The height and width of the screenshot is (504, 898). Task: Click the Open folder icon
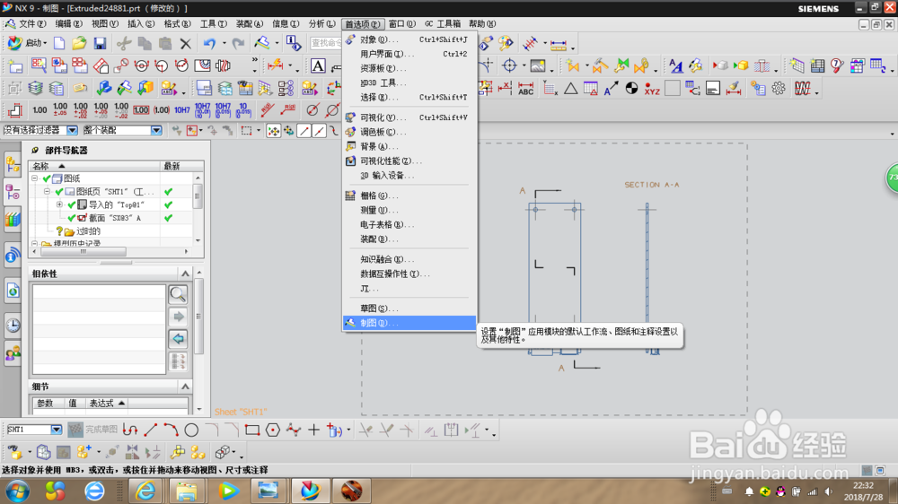(79, 43)
